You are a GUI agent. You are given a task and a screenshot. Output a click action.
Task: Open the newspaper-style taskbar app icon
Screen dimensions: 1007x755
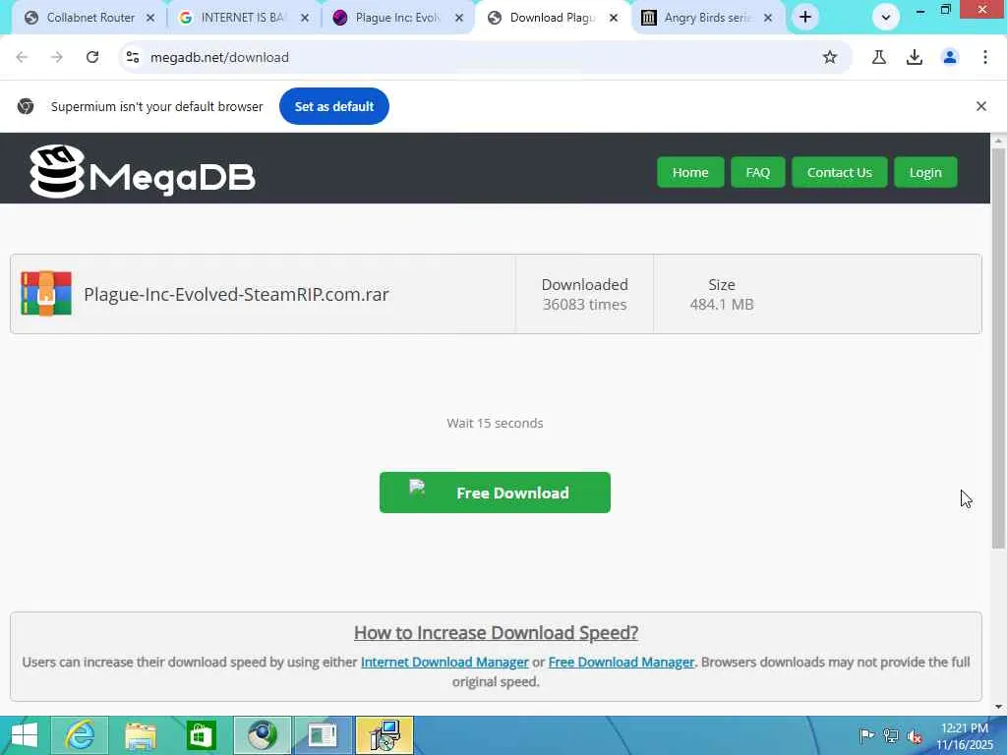point(323,735)
